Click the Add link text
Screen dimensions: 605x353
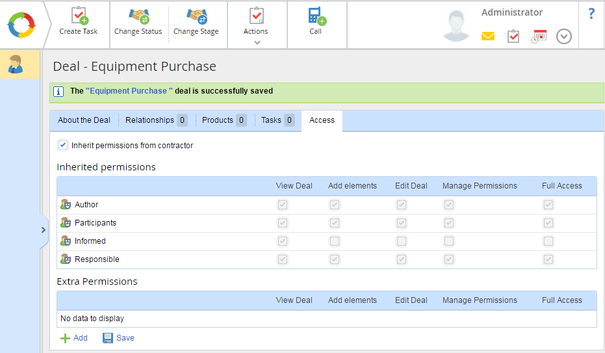click(x=81, y=338)
